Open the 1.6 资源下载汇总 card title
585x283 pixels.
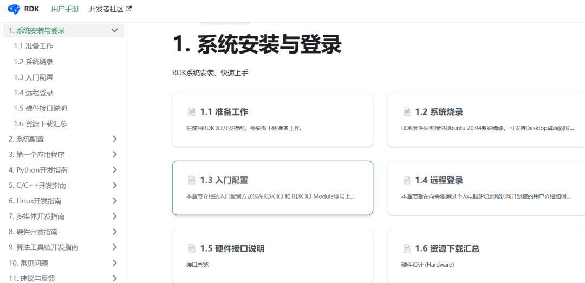tap(447, 248)
